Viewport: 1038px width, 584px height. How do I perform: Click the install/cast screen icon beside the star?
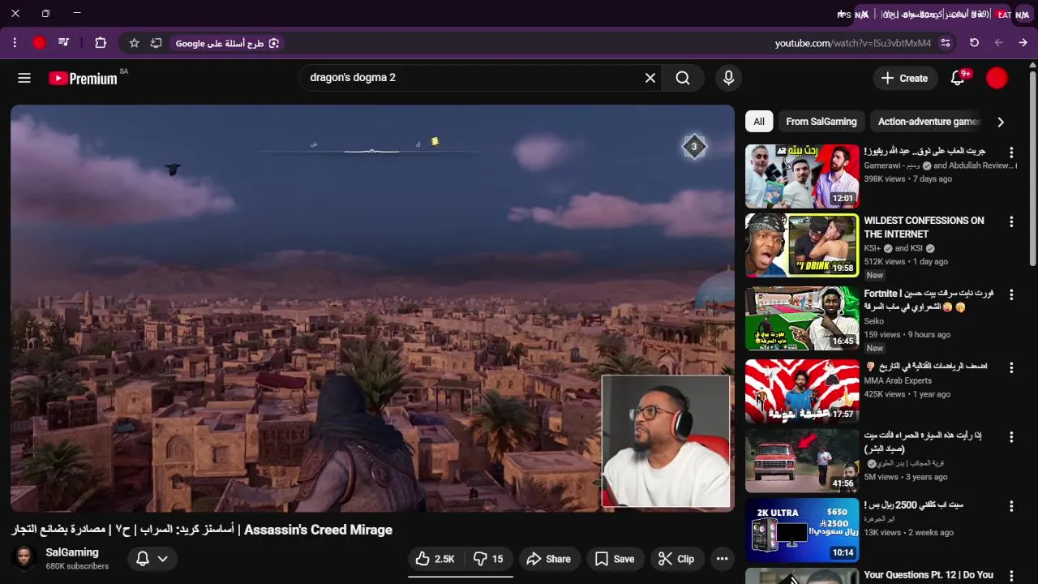[156, 43]
